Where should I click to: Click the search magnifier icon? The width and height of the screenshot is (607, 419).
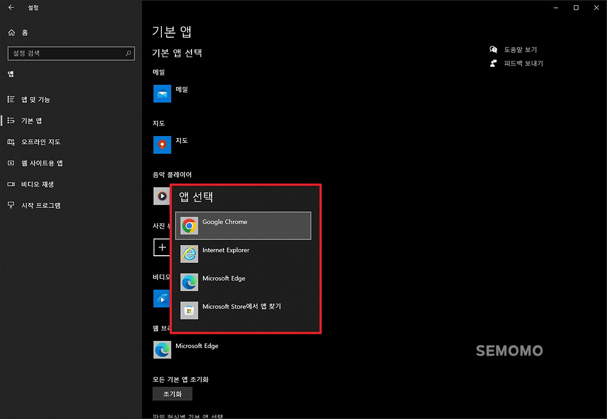(x=128, y=53)
